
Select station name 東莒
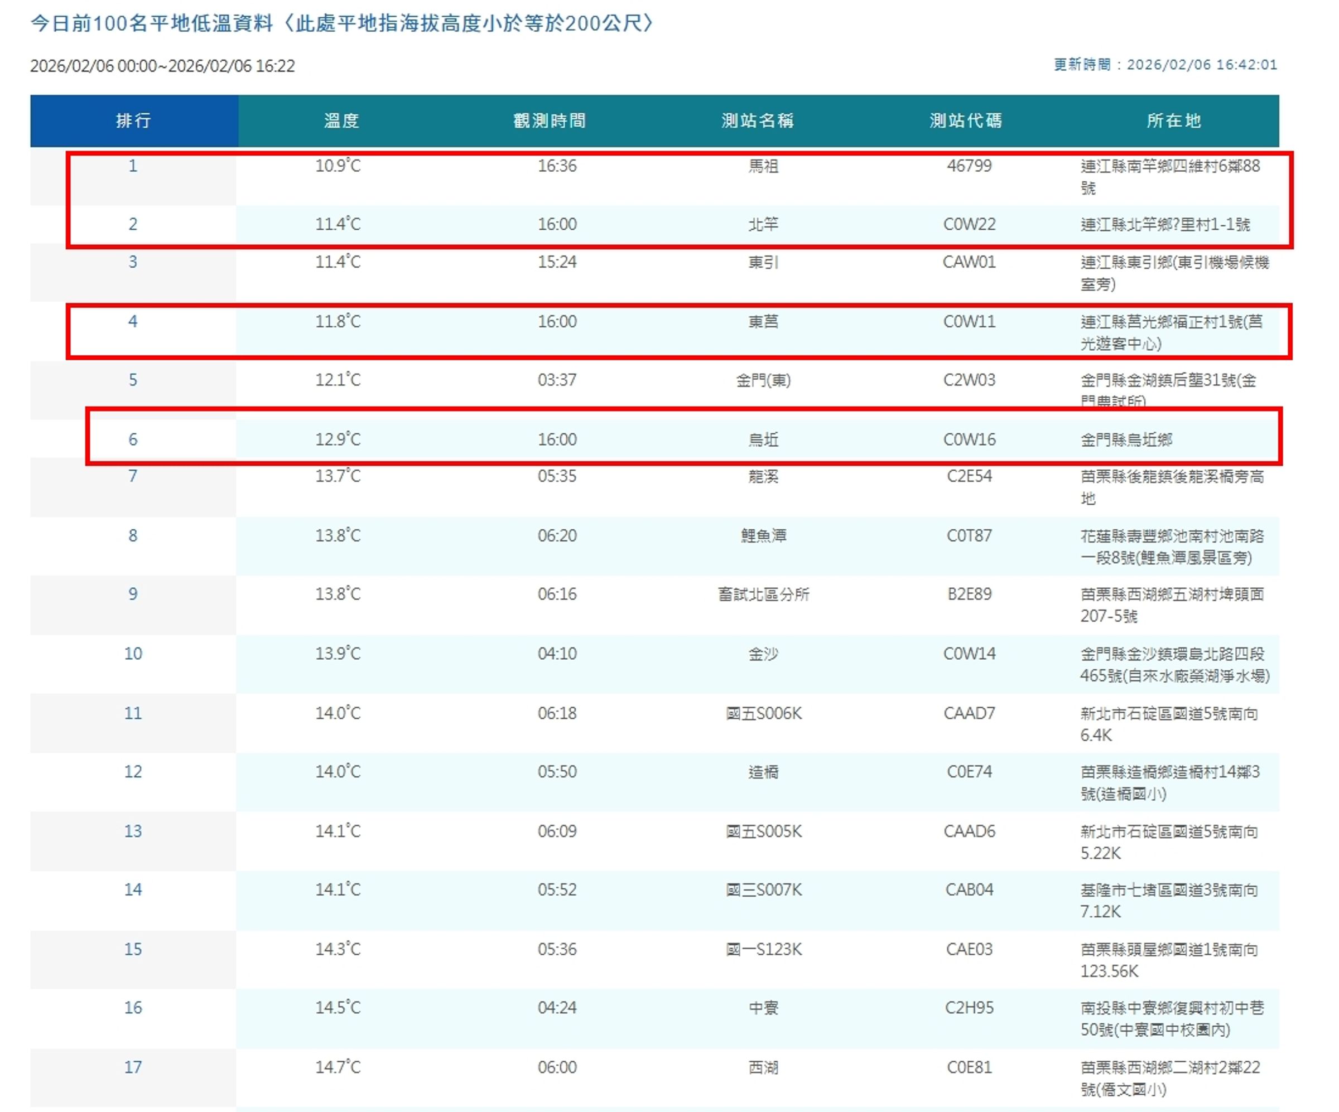763,321
